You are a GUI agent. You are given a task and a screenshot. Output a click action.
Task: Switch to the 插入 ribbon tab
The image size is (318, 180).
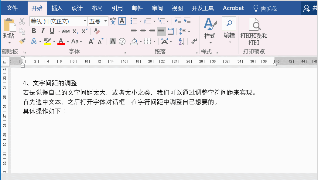[x=57, y=8]
